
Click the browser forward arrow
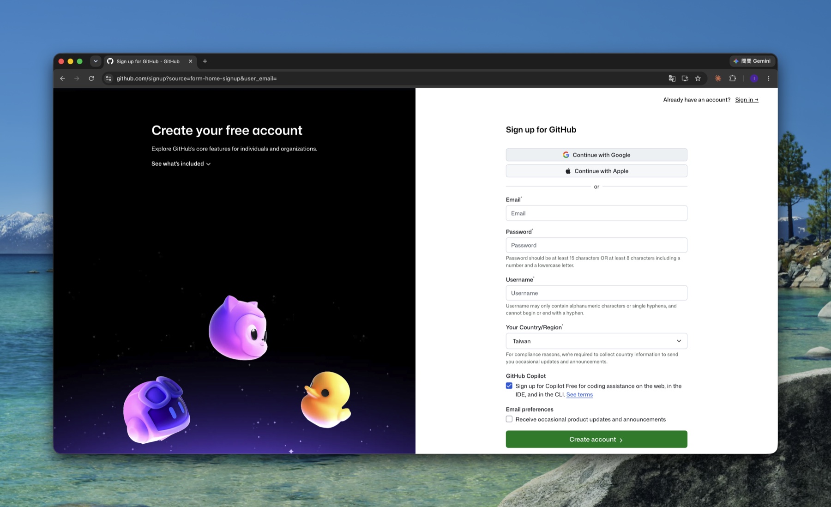(77, 78)
